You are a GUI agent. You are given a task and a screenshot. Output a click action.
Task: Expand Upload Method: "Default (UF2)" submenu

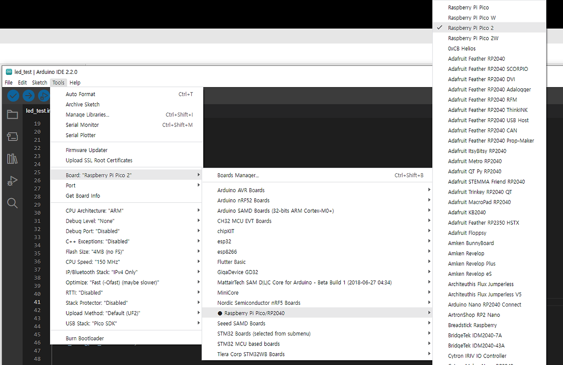(x=127, y=313)
